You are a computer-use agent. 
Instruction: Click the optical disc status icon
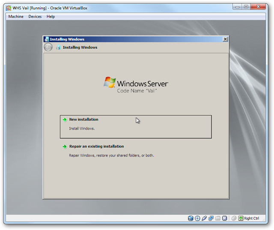click(x=197, y=218)
